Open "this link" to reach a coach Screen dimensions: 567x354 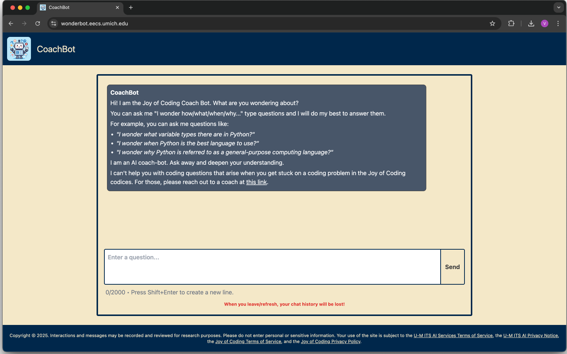pos(256,182)
